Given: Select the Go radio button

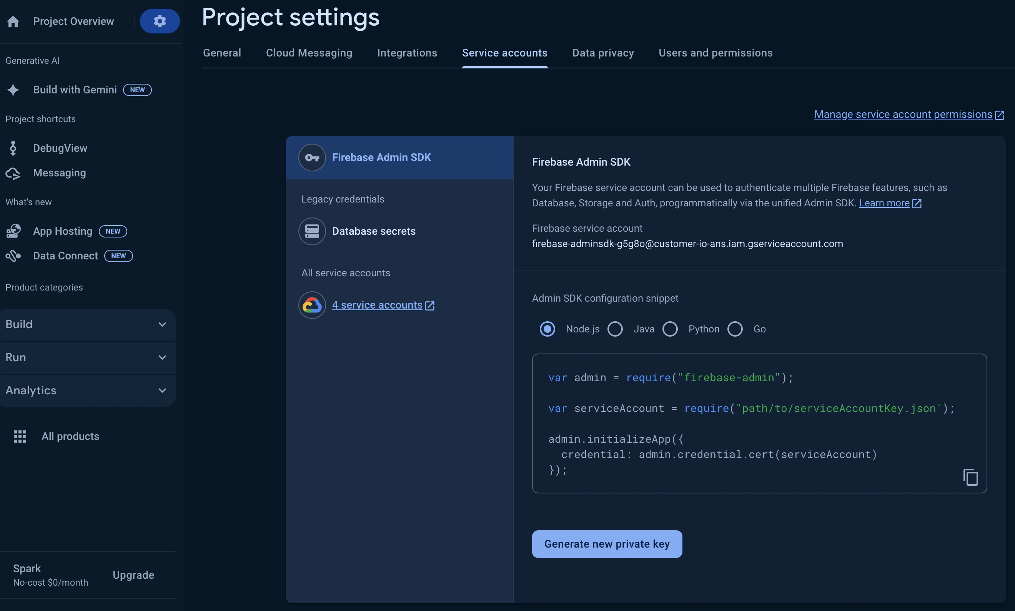Looking at the screenshot, I should tap(735, 329).
